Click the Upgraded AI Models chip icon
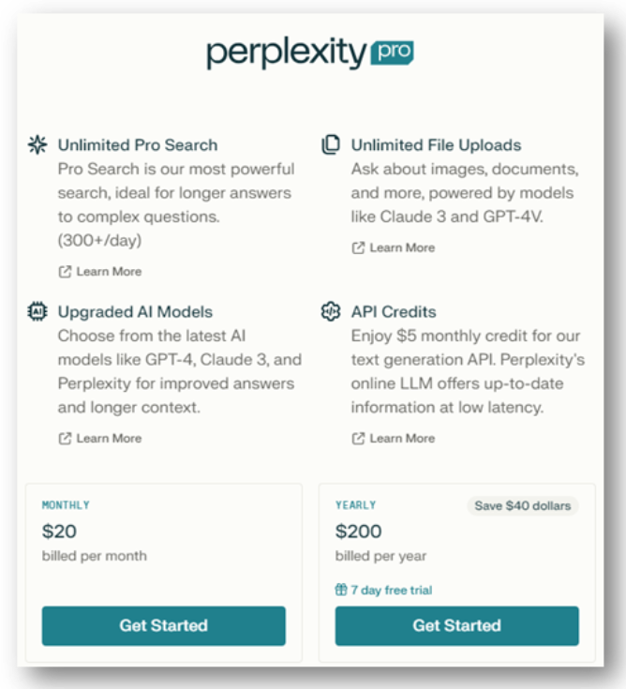 pos(38,312)
